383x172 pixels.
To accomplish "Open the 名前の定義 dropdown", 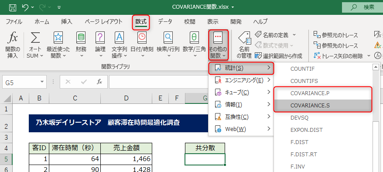I will point(294,35).
